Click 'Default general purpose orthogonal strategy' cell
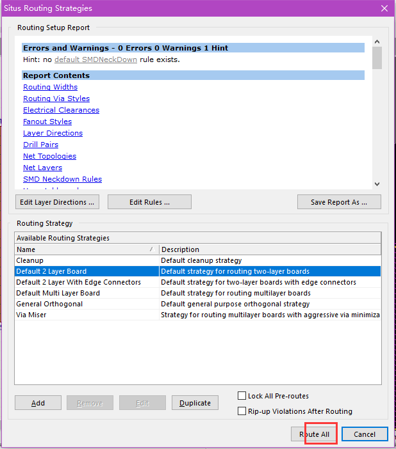The image size is (396, 449). click(270, 304)
